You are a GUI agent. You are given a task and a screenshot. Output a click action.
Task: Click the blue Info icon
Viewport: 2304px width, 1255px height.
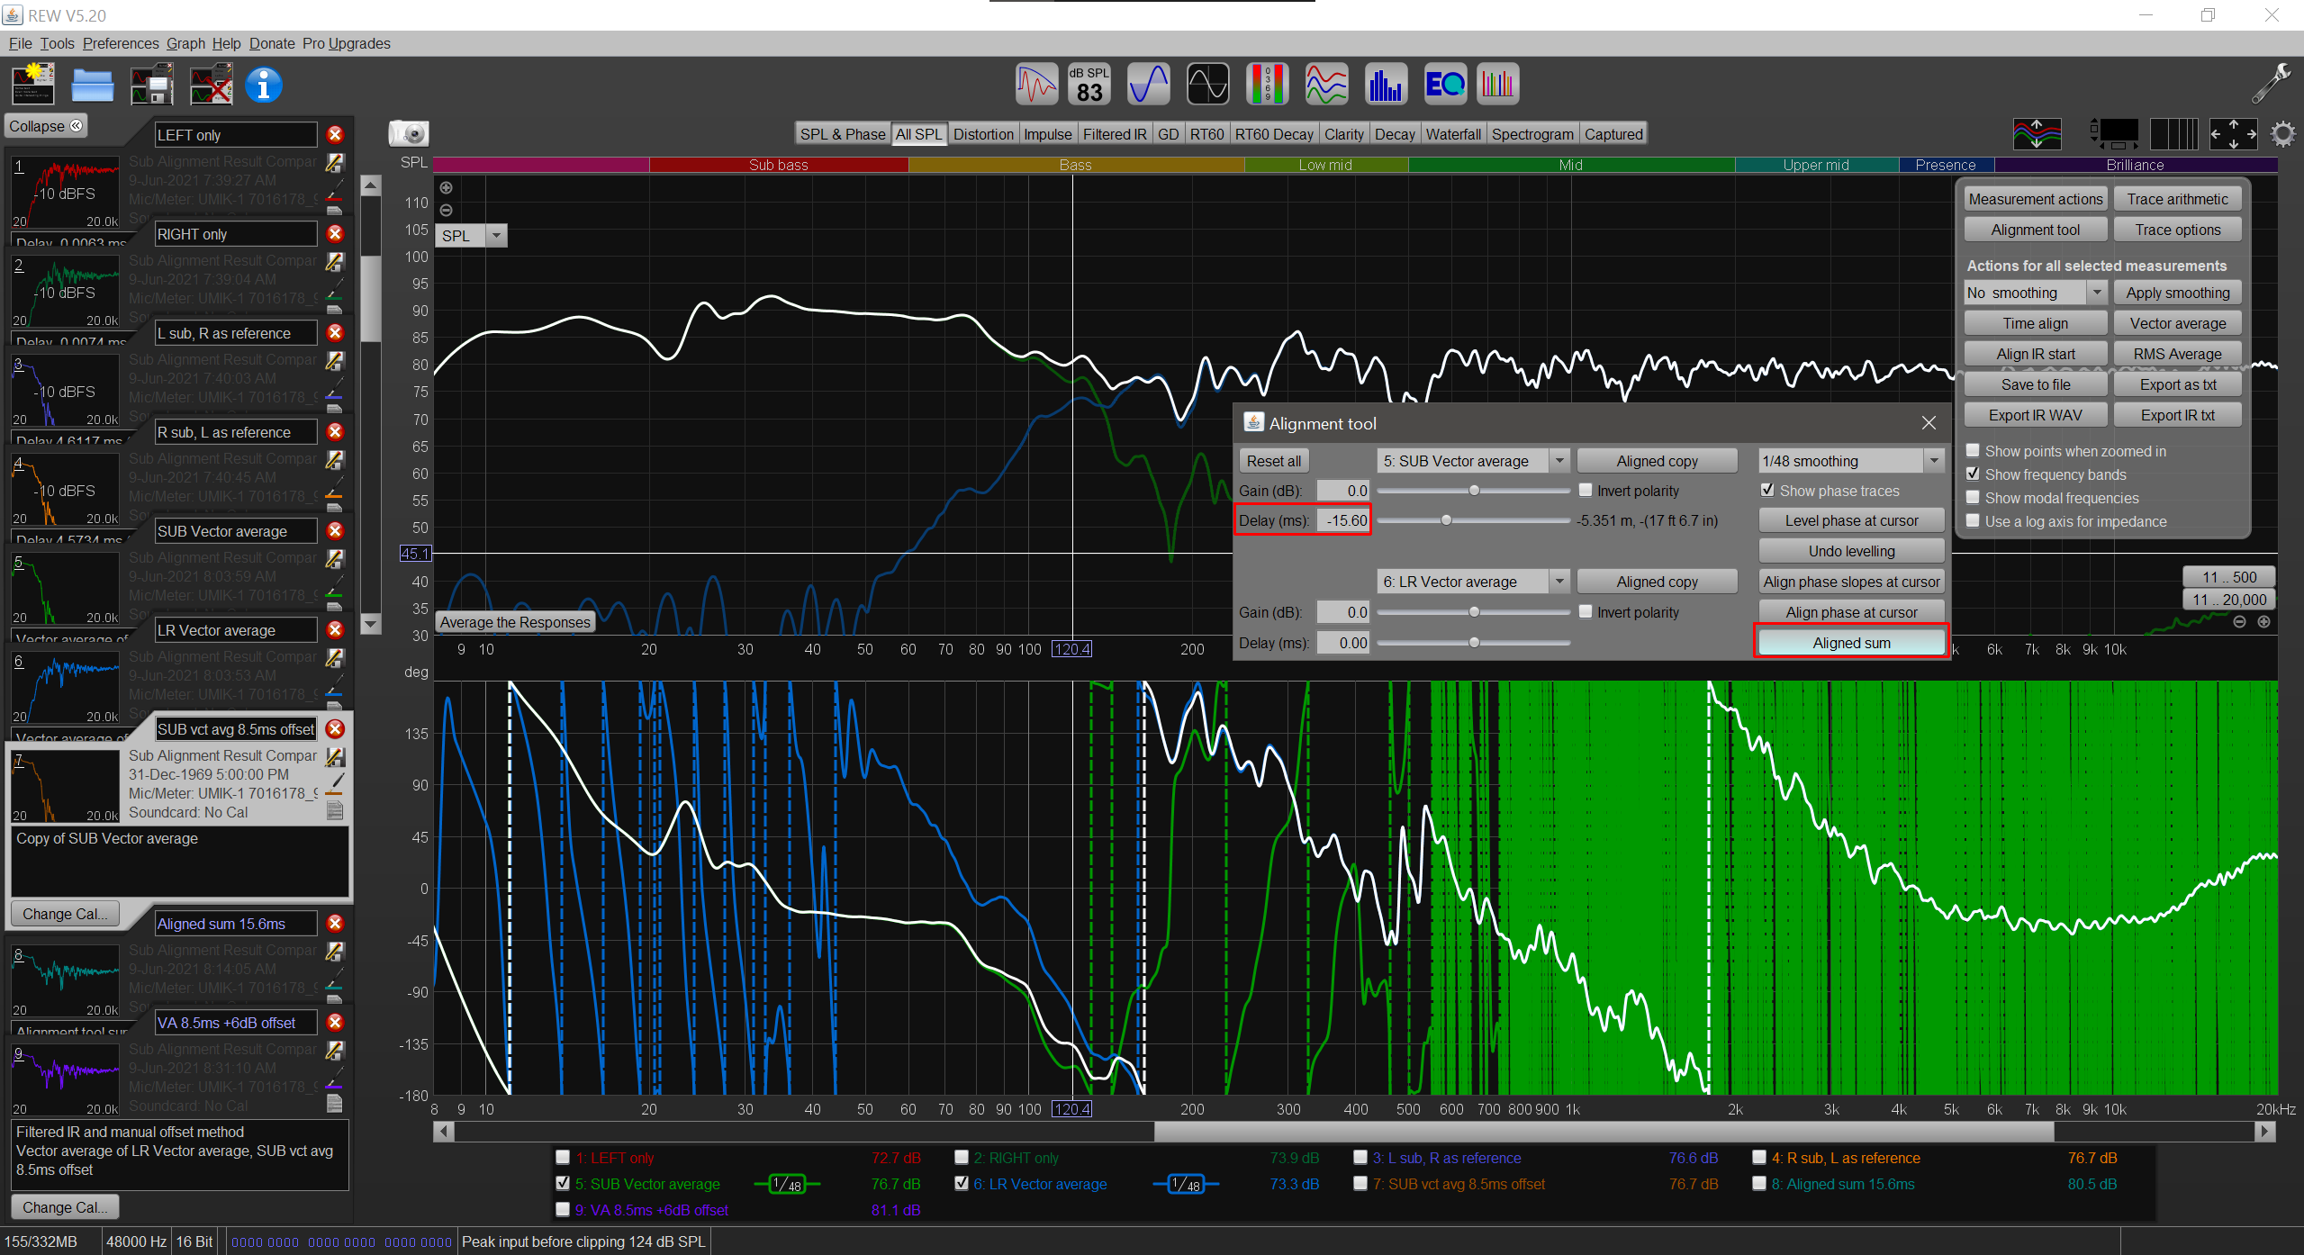click(x=264, y=86)
